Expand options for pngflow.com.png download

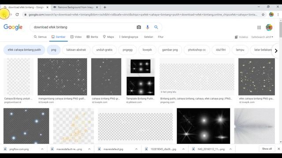click(x=42, y=149)
